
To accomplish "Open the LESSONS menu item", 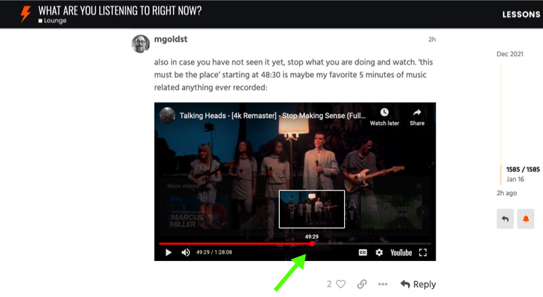I will click(521, 14).
